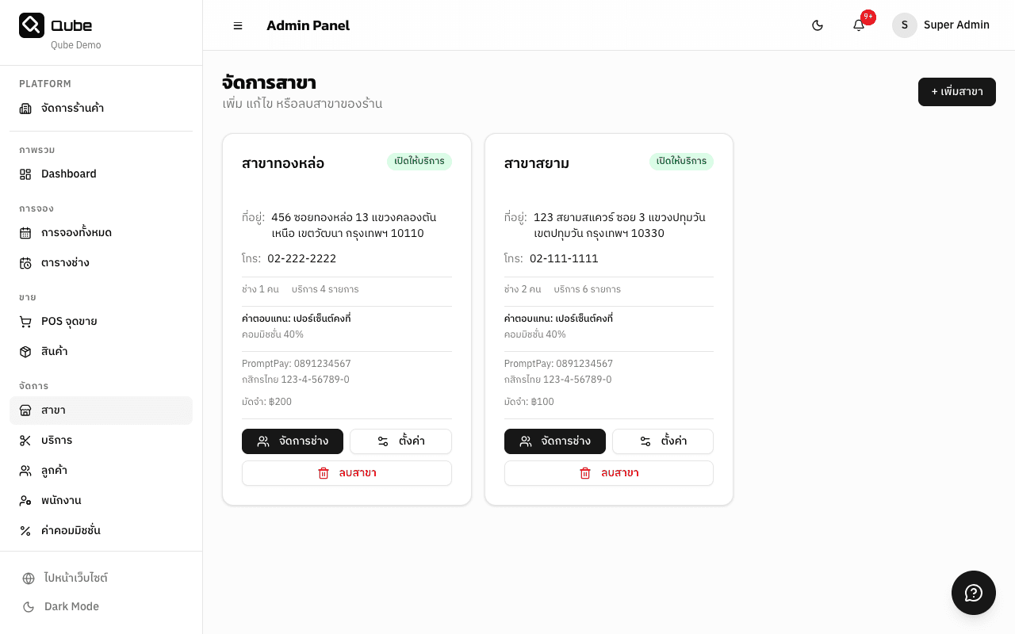
Task: Click the notification bell icon
Action: (x=859, y=25)
